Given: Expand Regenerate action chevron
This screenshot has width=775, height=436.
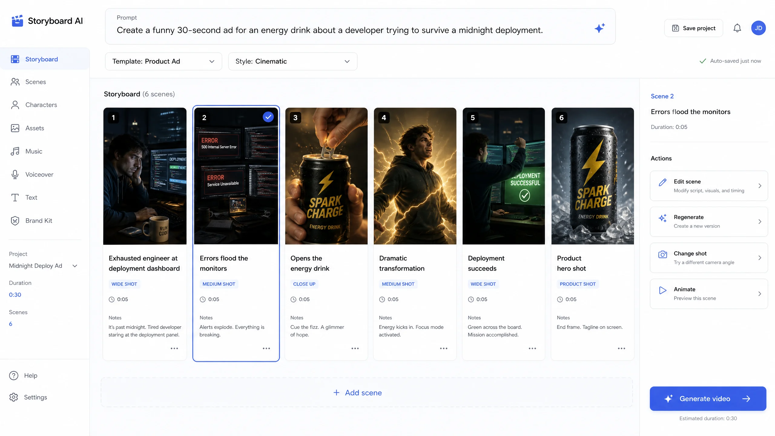Looking at the screenshot, I should (760, 222).
